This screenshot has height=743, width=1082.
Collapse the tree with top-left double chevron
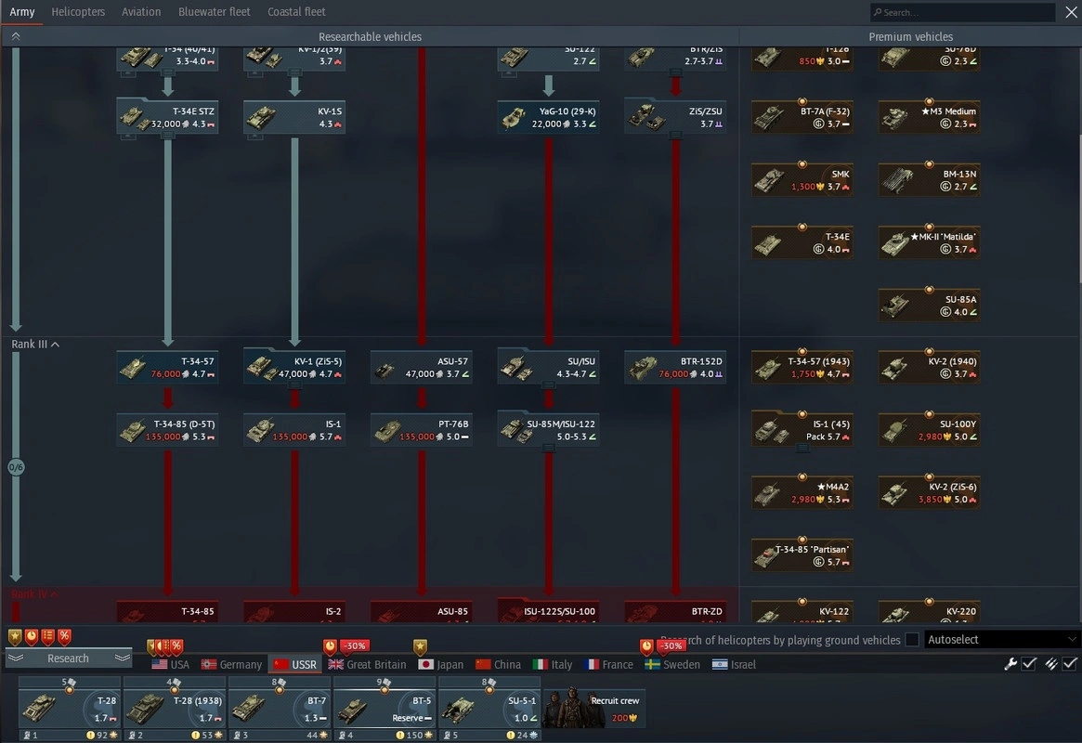16,36
